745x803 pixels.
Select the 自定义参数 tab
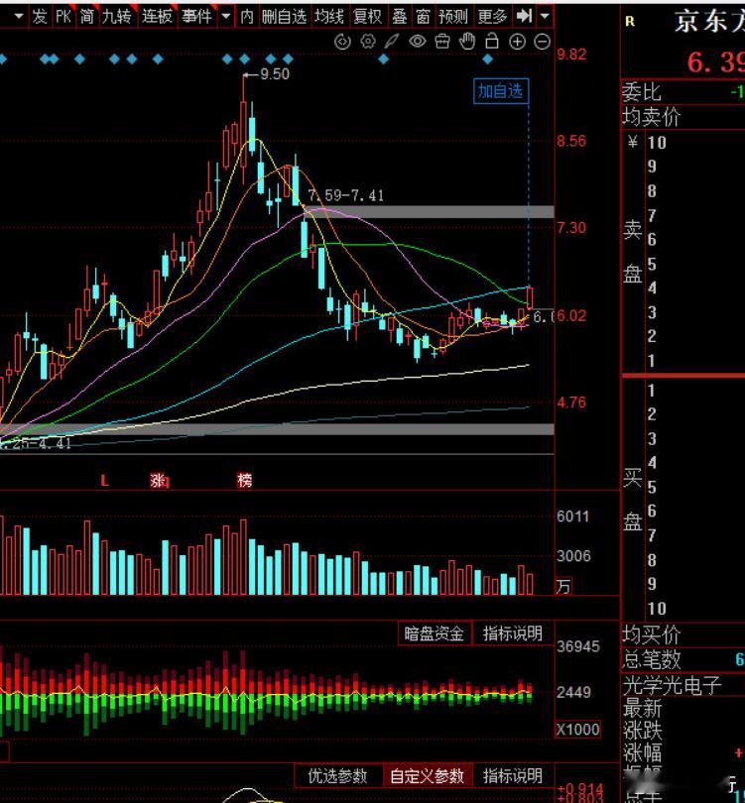[x=427, y=776]
